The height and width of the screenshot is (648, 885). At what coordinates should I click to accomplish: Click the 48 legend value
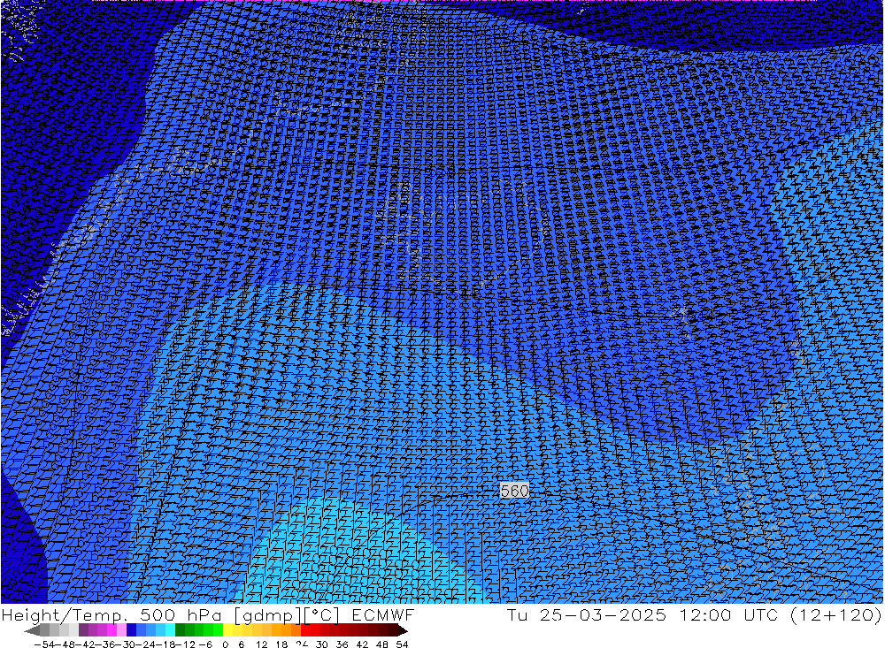coord(382,644)
